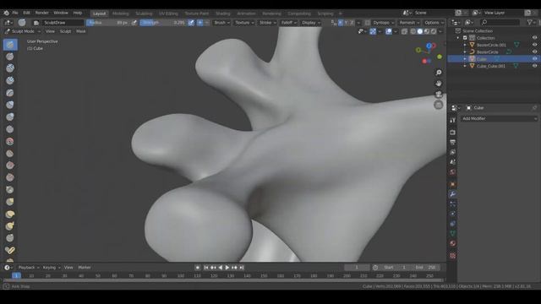Screen dimensions: 541x304
Task: Toggle X axis symmetry
Action: point(340,23)
